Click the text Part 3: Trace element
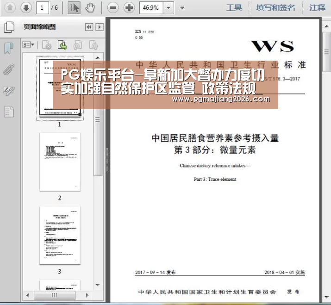The image size is (331, 305). [x=215, y=179]
